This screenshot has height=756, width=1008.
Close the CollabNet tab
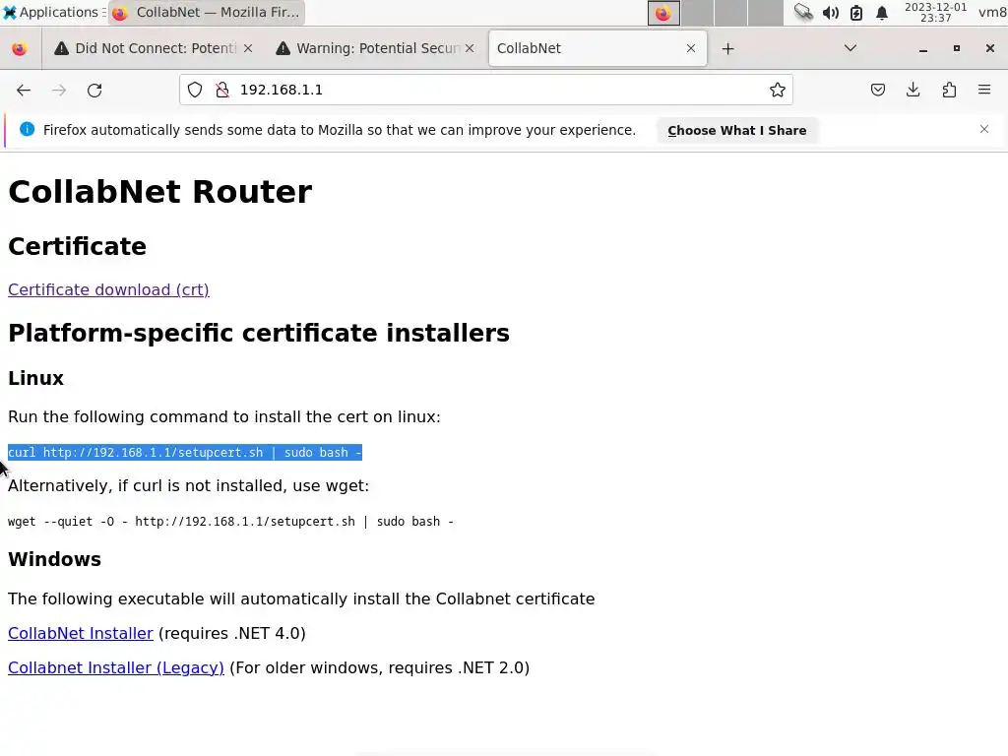(691, 48)
